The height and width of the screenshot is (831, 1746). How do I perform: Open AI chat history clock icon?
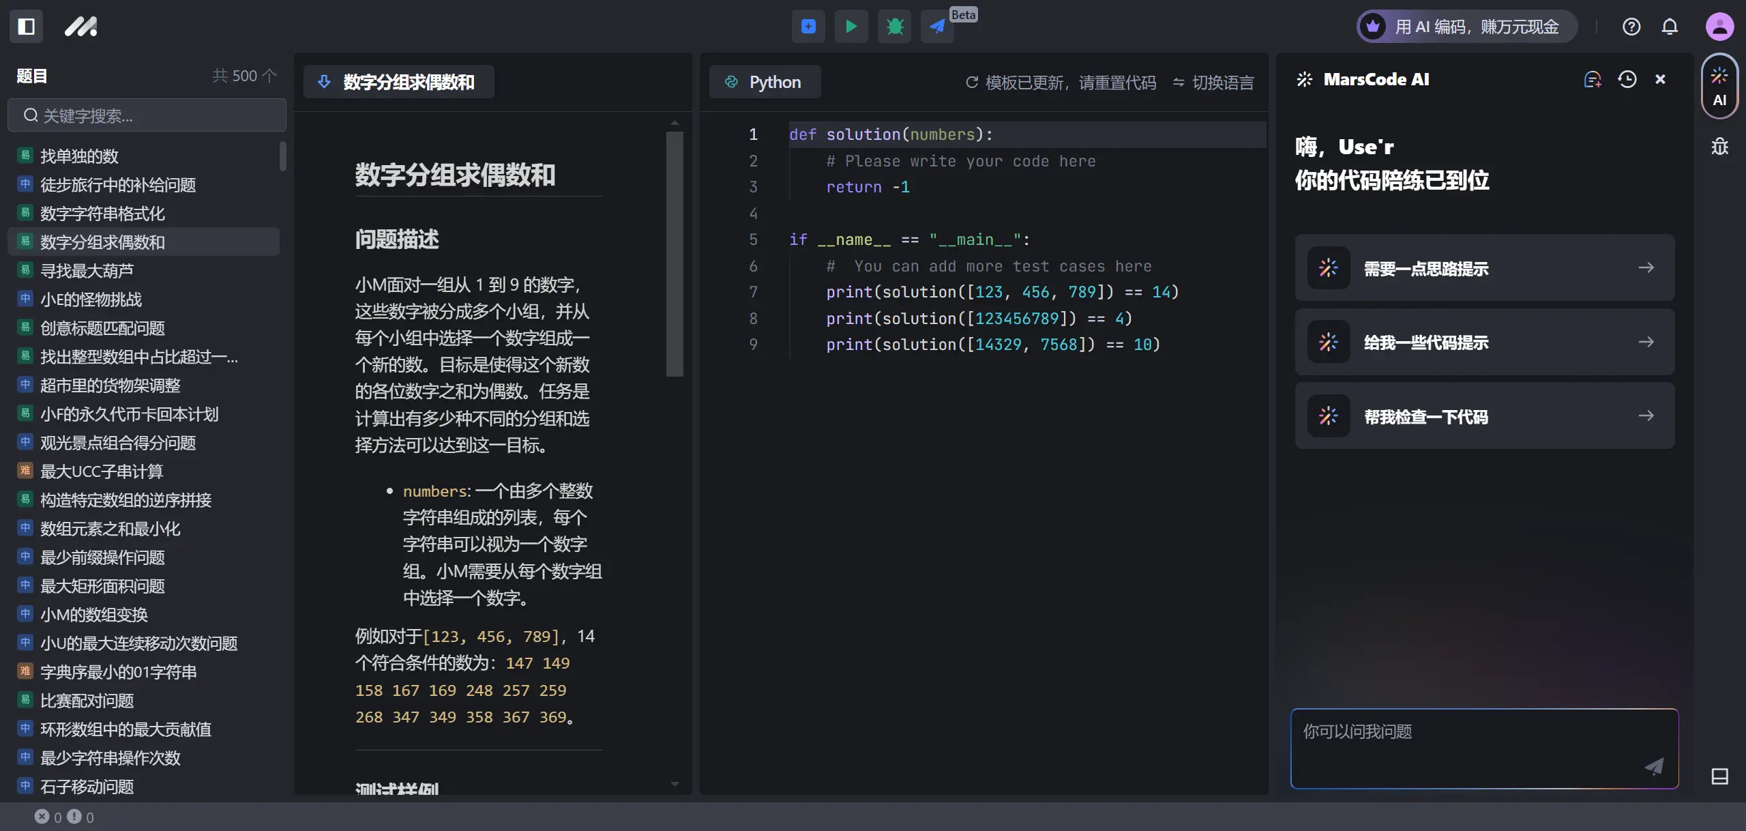(x=1627, y=80)
